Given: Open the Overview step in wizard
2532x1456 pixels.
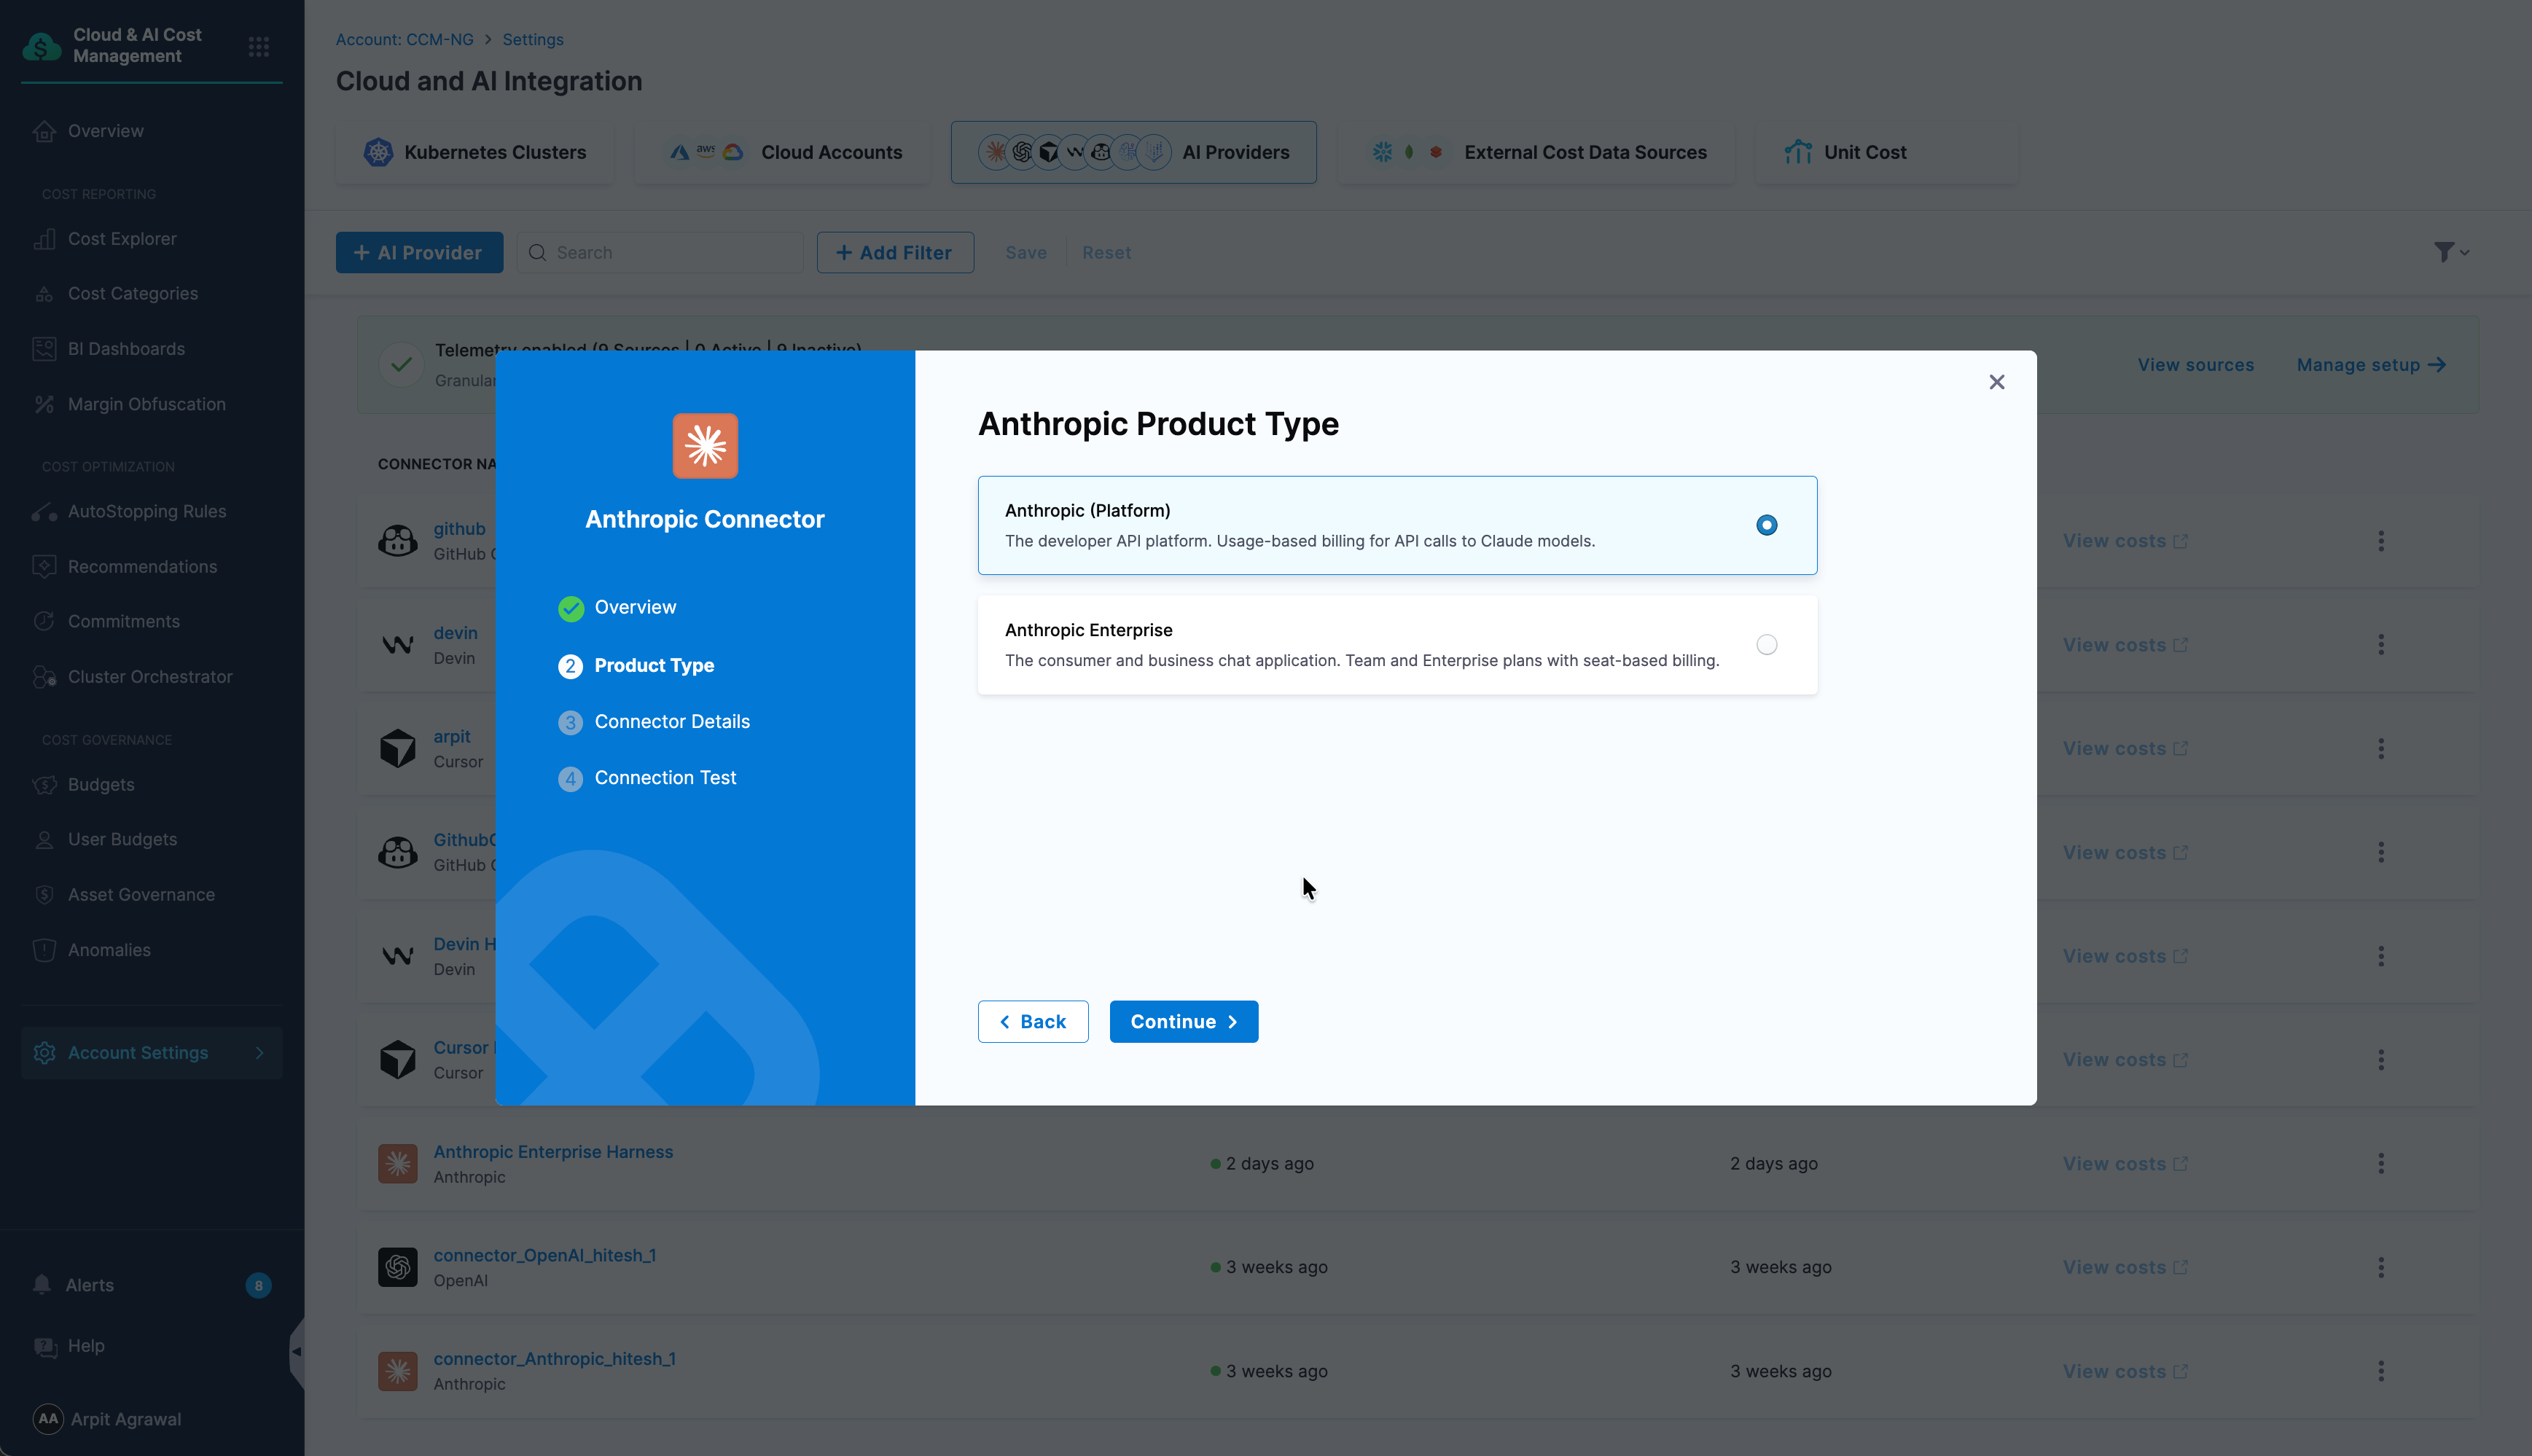Looking at the screenshot, I should [x=617, y=607].
